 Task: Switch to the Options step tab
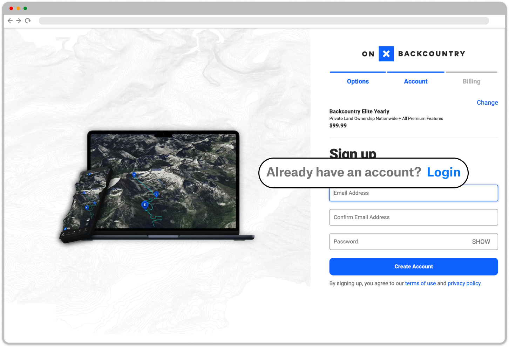pos(358,81)
